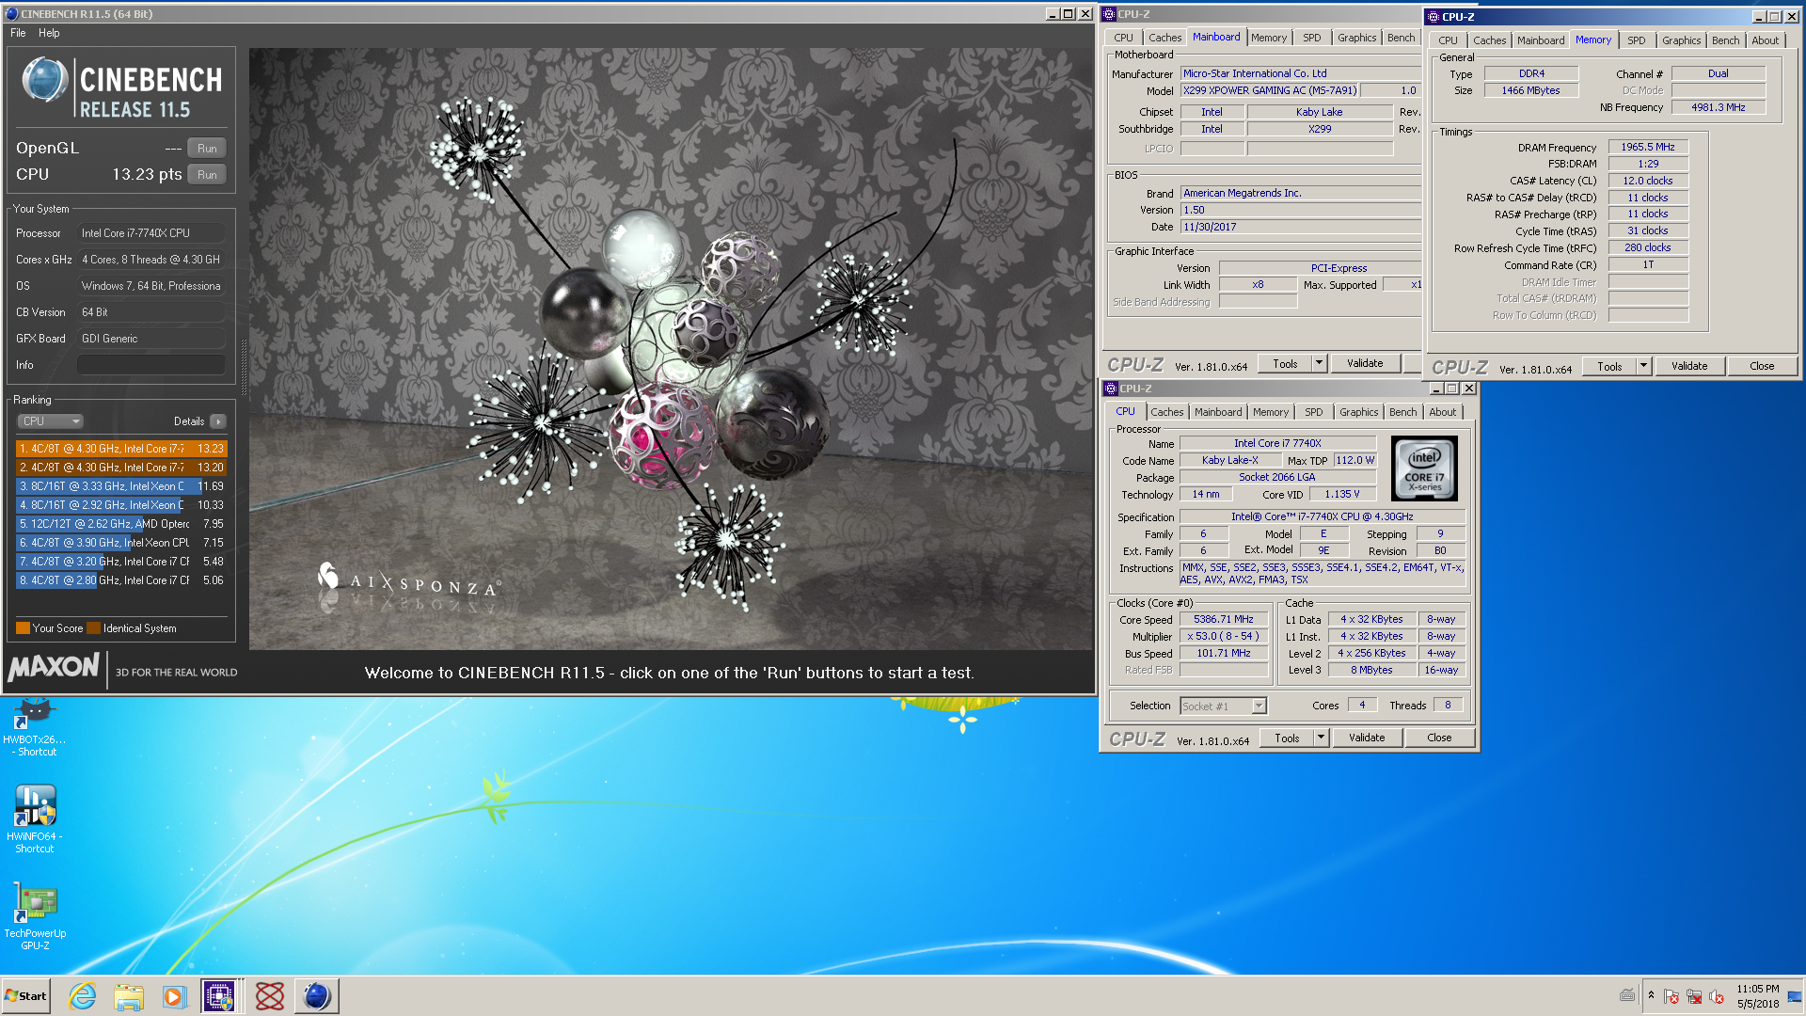Viewport: 1806px width, 1016px height.
Task: Select ranking row 3 Xeon score 11.69
Action: (121, 486)
